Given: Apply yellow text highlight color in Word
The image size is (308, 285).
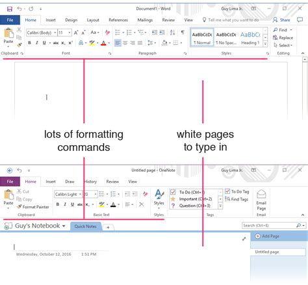Looking at the screenshot, I should click(x=92, y=43).
